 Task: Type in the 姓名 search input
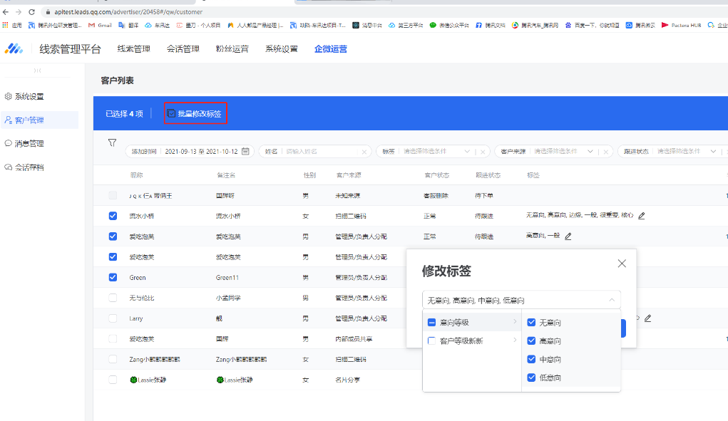(x=321, y=152)
